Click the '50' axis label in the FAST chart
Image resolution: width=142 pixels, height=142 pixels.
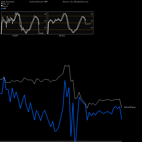pos(45,21)
